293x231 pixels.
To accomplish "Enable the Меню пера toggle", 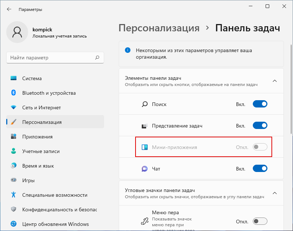I will click(260, 221).
